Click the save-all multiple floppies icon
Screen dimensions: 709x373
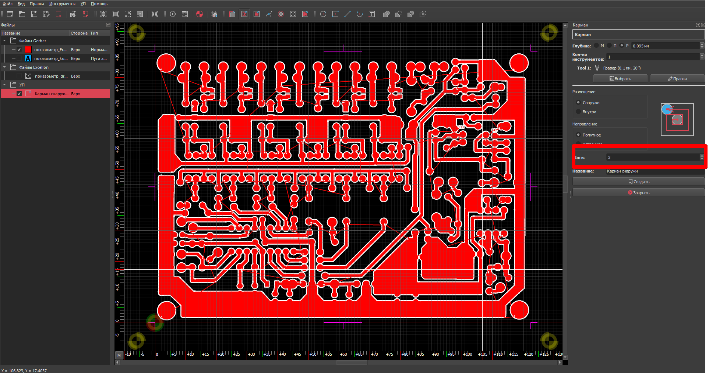tap(73, 14)
